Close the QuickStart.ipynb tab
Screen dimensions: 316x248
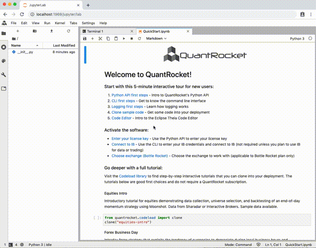coord(188,32)
